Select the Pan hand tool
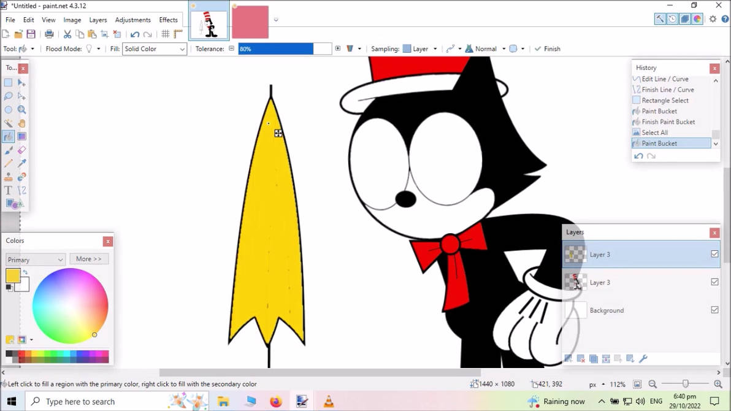Screen dimensions: 731x411 pyautogui.click(x=21, y=123)
